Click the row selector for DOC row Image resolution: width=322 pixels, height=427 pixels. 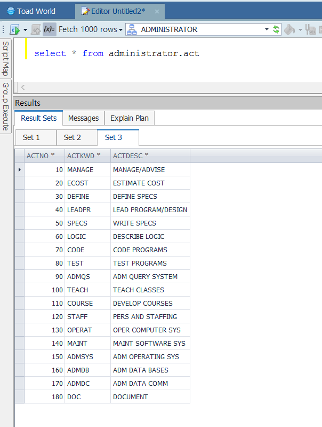pos(20,397)
